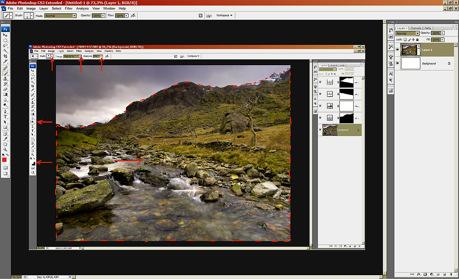Click the Layer 1 thumbnail
This screenshot has height=279, width=459.
(410, 50)
